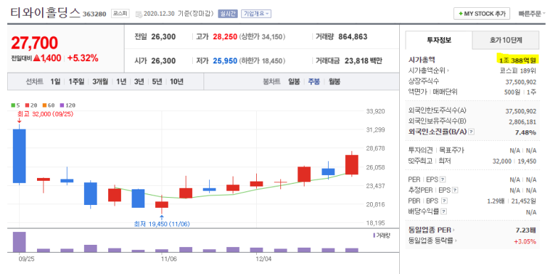The image size is (550, 274).
Task: Select the 3개월 line chart period
Action: pyautogui.click(x=100, y=82)
